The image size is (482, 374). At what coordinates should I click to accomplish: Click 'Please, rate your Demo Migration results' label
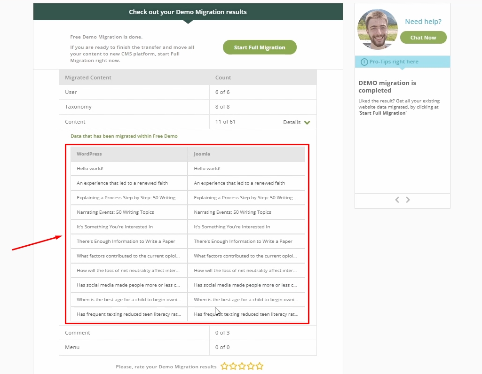(166, 366)
